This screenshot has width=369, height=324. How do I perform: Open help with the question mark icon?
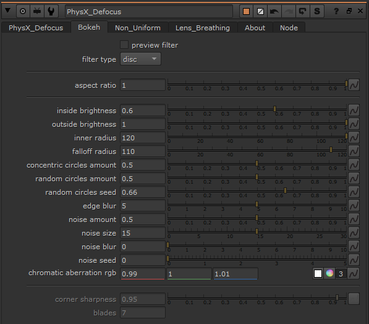coord(336,11)
